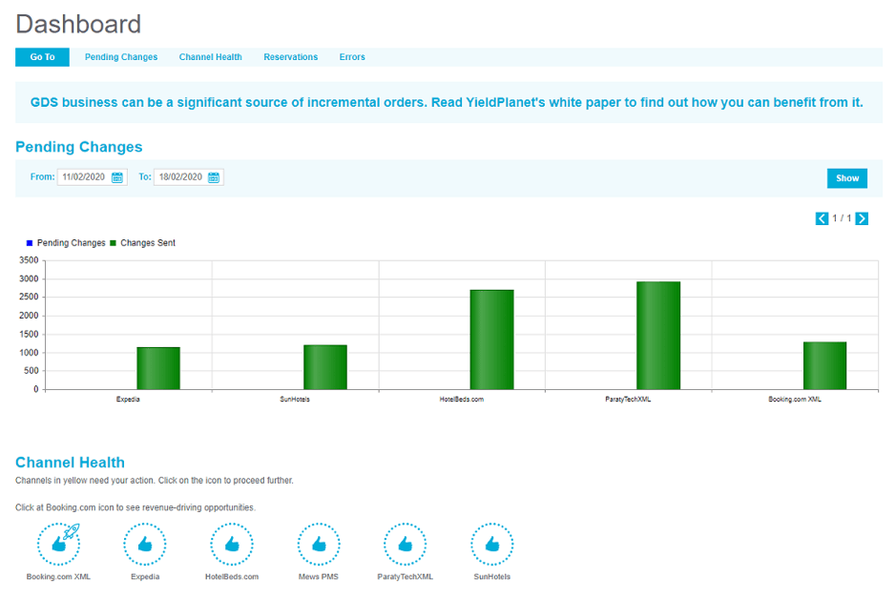Click the Booking.com XML channel health icon
The height and width of the screenshot is (598, 896).
tap(58, 545)
